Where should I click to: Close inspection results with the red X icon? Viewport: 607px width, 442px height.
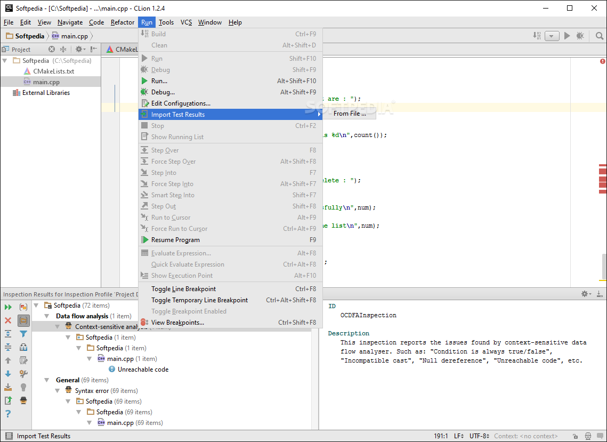8,320
